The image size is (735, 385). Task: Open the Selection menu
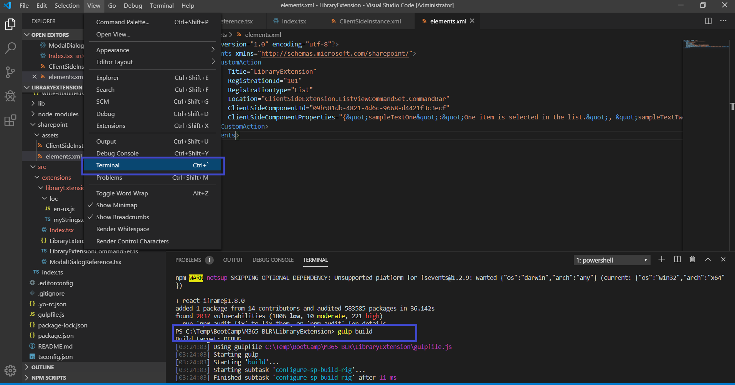pos(67,5)
